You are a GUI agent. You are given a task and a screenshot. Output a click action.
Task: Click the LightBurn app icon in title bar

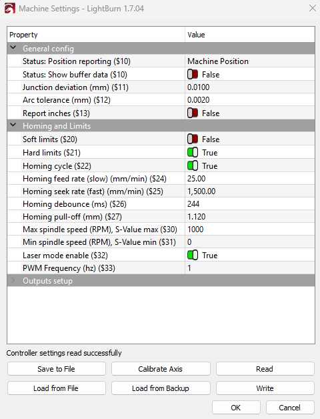[9, 9]
